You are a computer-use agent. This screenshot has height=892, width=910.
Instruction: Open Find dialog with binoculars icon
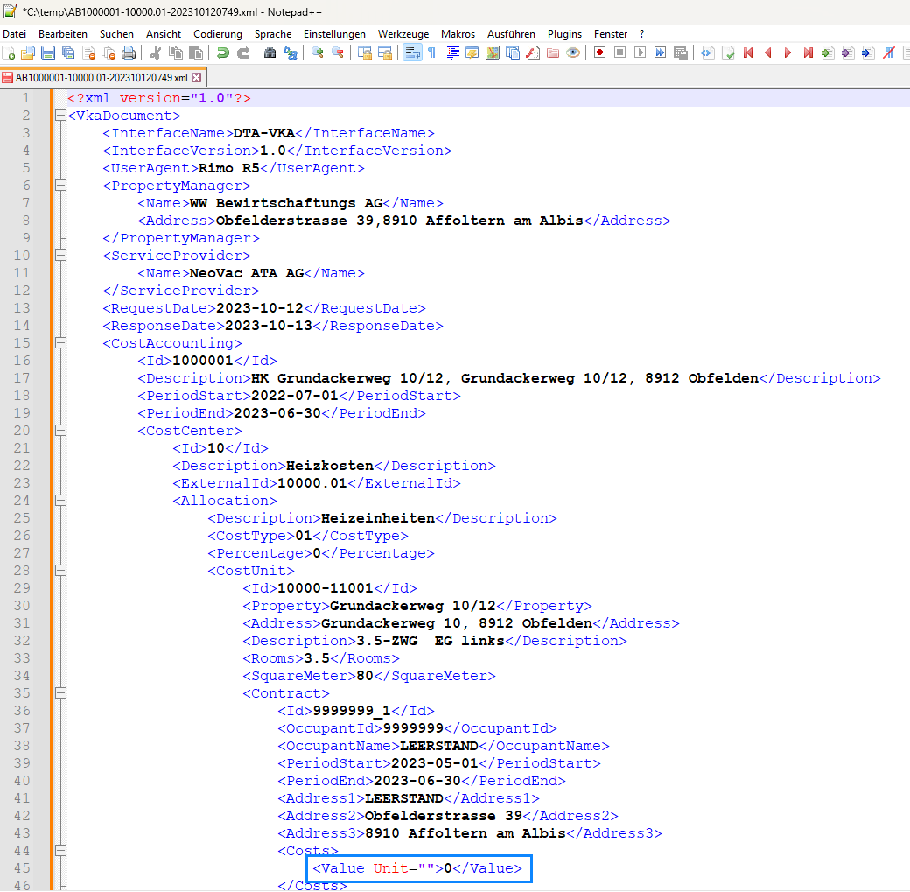[x=269, y=53]
